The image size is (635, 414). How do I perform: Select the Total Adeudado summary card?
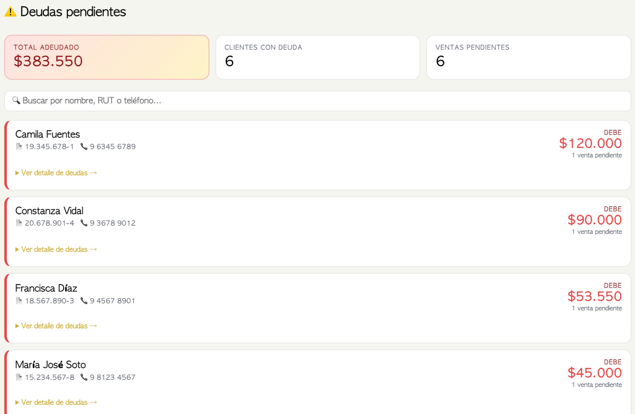[x=107, y=57]
